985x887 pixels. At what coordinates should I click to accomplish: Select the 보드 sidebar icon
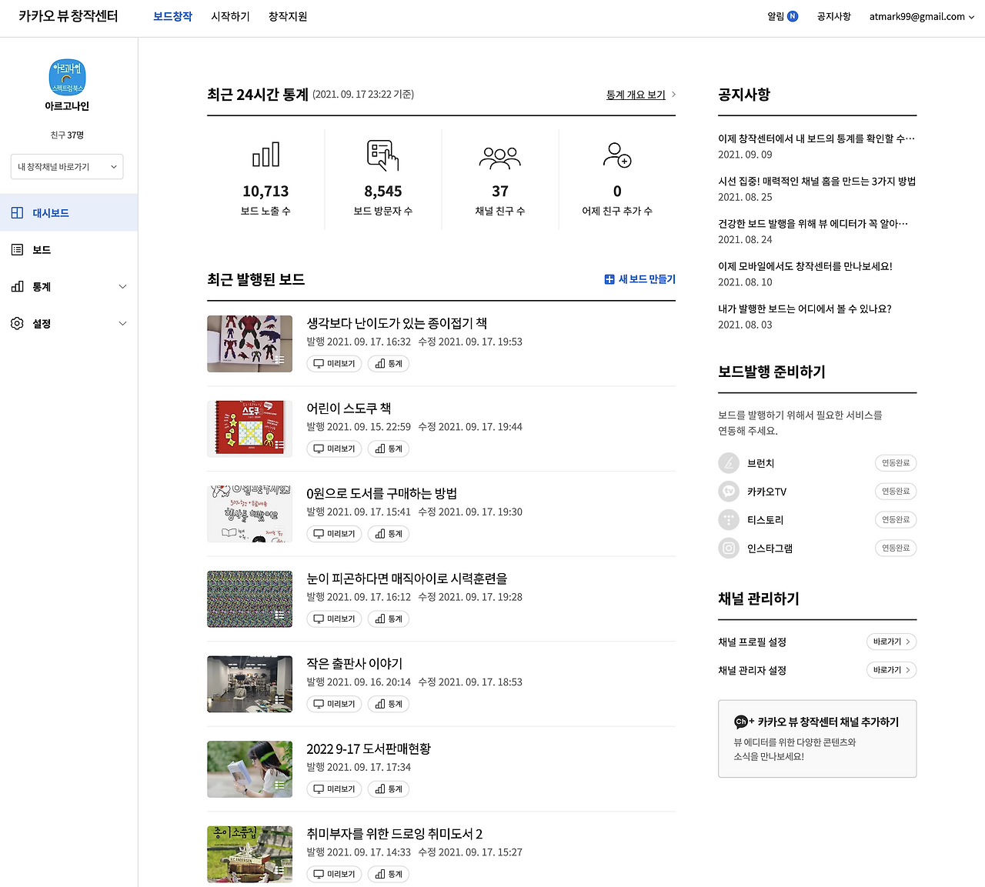tap(17, 249)
